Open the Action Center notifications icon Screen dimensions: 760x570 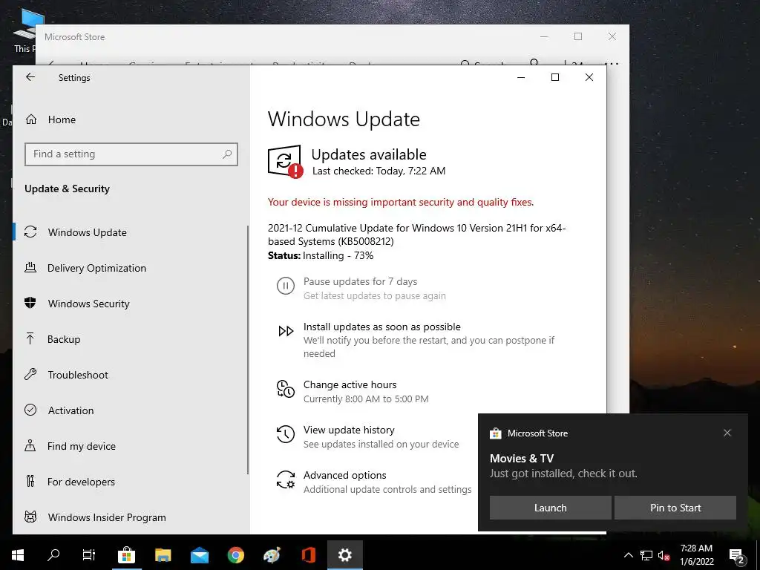(736, 555)
